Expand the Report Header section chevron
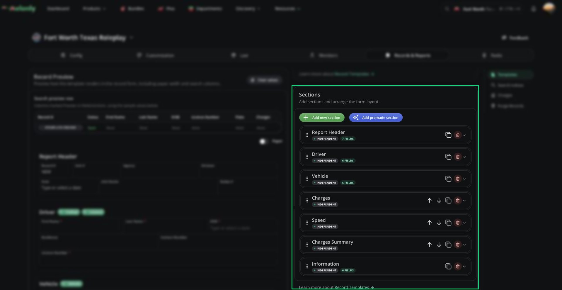Viewport: 562px width, 290px height. coord(464,135)
